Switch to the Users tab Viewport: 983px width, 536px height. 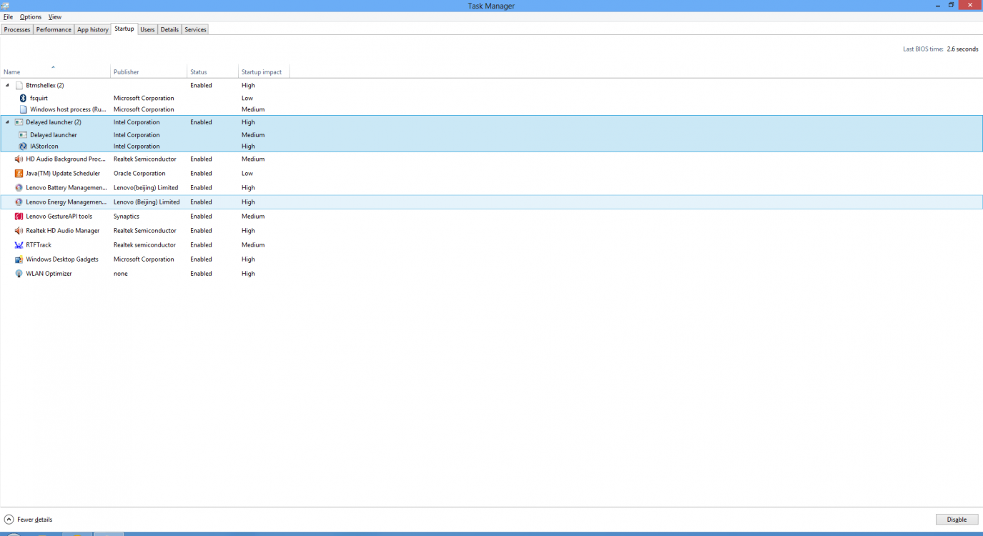[x=147, y=29]
